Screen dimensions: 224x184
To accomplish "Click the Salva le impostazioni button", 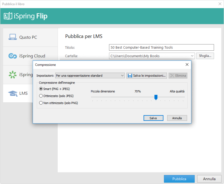I will pyautogui.click(x=147, y=76).
